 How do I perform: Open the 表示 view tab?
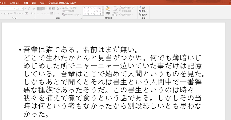34,3
